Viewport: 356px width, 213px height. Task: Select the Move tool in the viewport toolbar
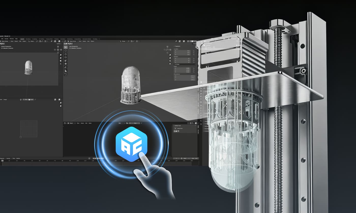click(x=66, y=54)
